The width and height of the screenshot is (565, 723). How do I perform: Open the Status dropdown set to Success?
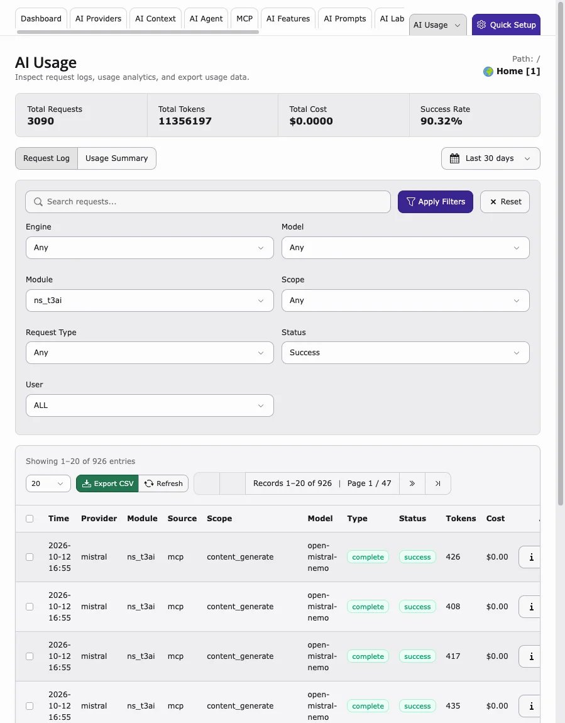tap(405, 353)
